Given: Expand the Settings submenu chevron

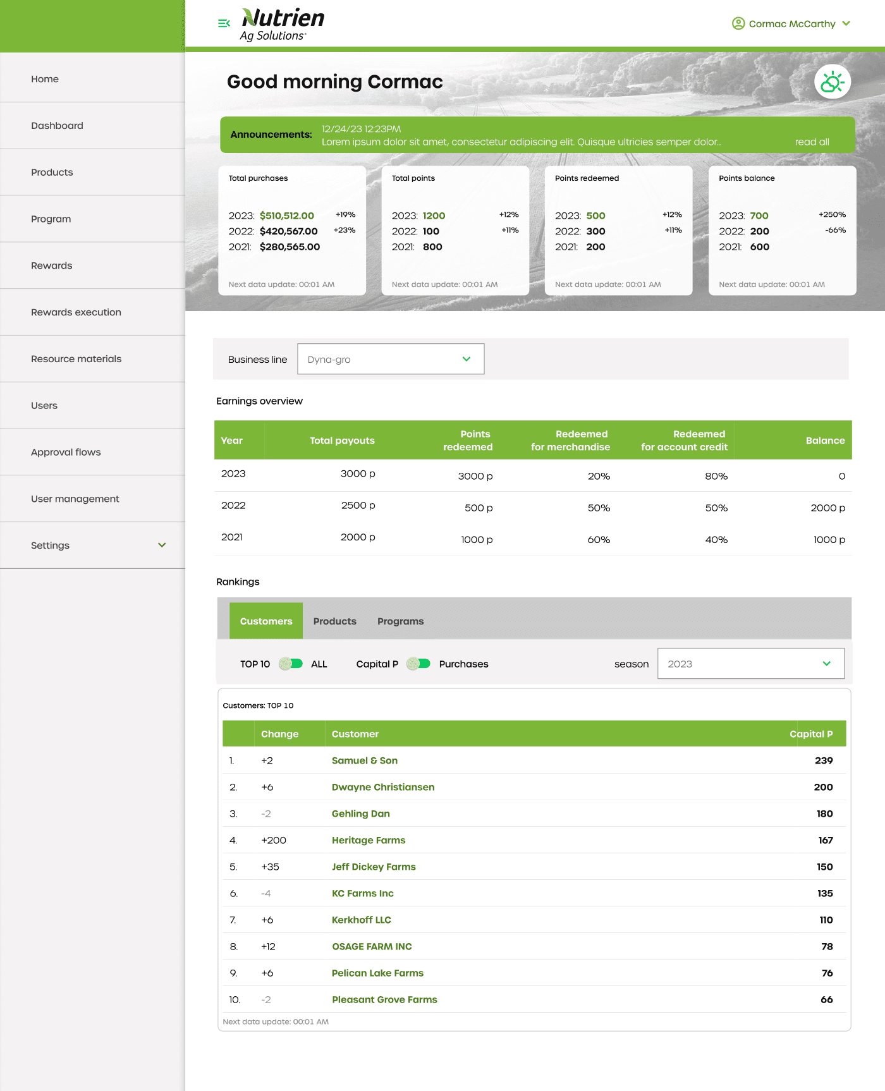Looking at the screenshot, I should [x=162, y=545].
